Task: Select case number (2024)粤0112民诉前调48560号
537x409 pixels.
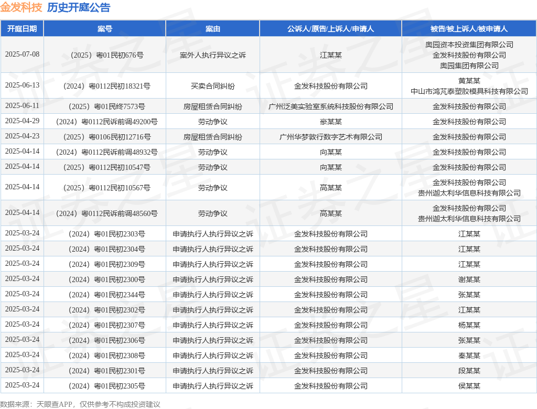Action: (x=107, y=213)
